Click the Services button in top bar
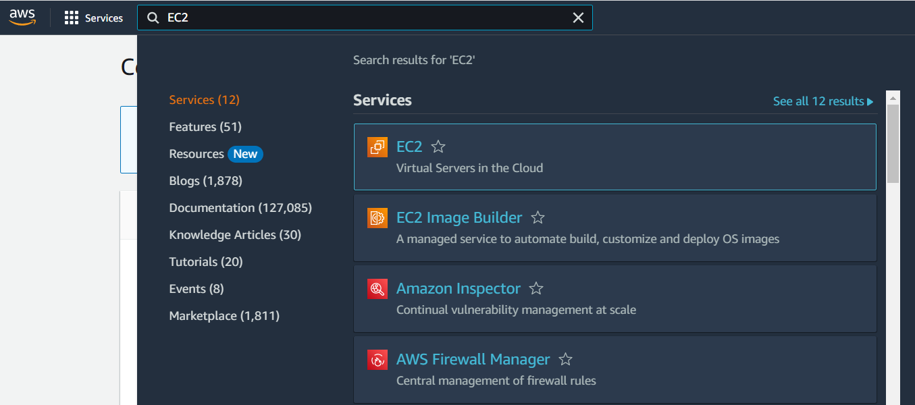 94,18
